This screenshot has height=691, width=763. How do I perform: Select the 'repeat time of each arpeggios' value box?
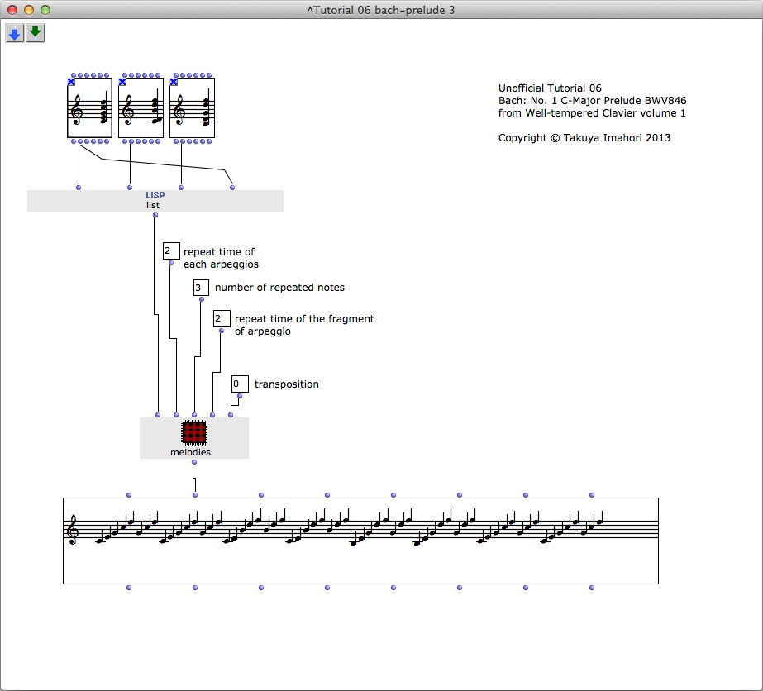171,251
